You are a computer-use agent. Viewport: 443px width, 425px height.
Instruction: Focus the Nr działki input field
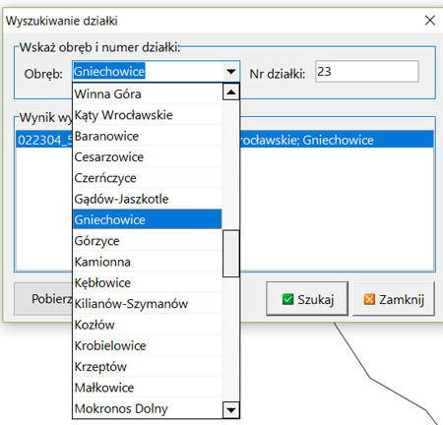pos(367,71)
